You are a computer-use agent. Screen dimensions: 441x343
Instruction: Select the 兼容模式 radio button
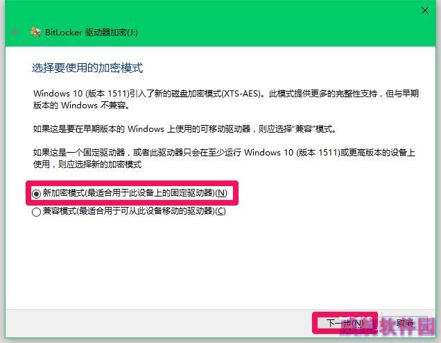coord(36,212)
